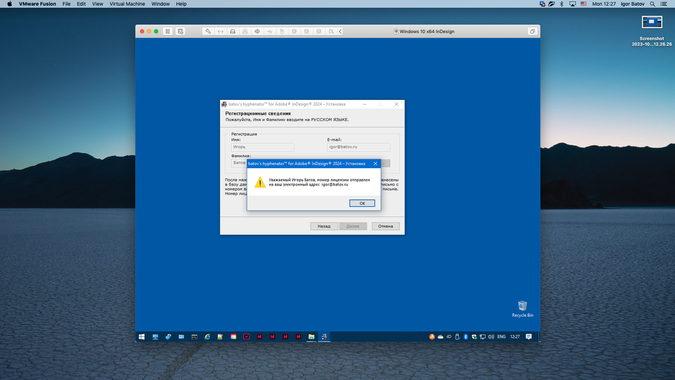The width and height of the screenshot is (675, 380).
Task: Click the Отмена button in the installer
Action: [386, 226]
